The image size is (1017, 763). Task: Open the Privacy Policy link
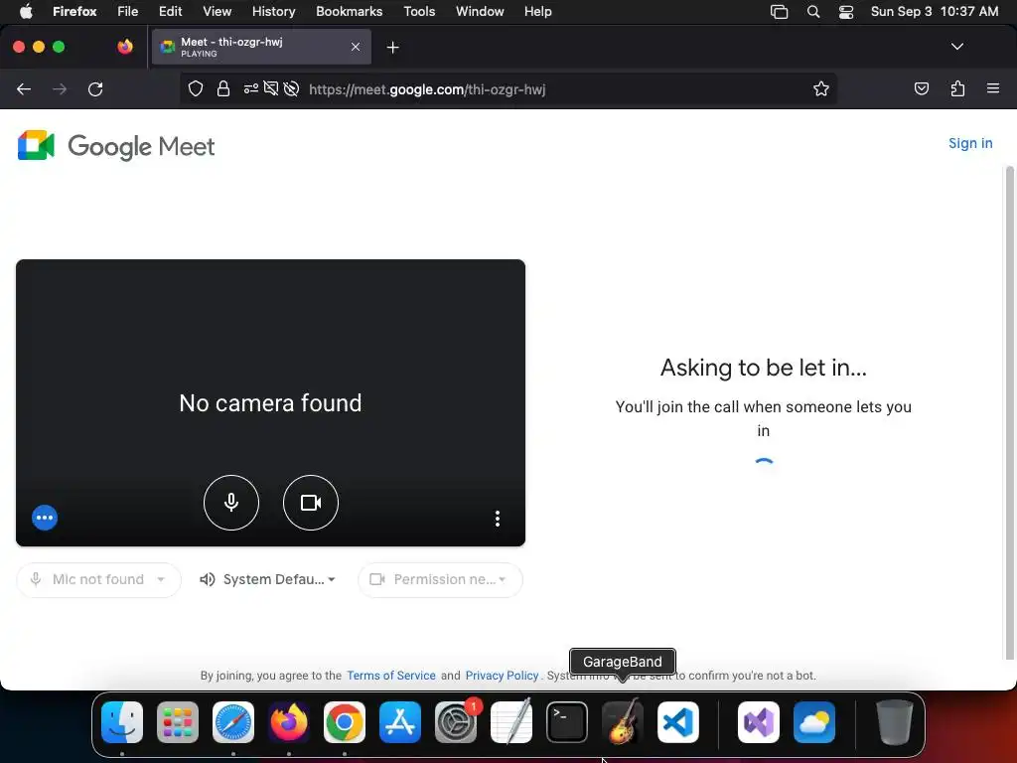click(502, 676)
